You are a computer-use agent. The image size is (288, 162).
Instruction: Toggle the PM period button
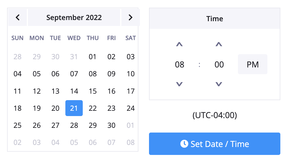point(253,64)
